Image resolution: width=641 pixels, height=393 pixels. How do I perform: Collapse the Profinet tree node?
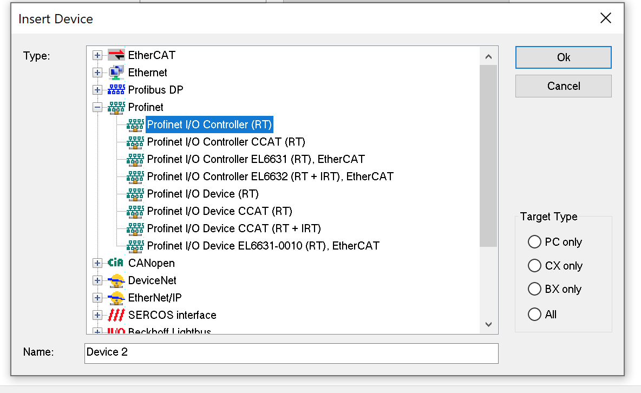(x=97, y=108)
